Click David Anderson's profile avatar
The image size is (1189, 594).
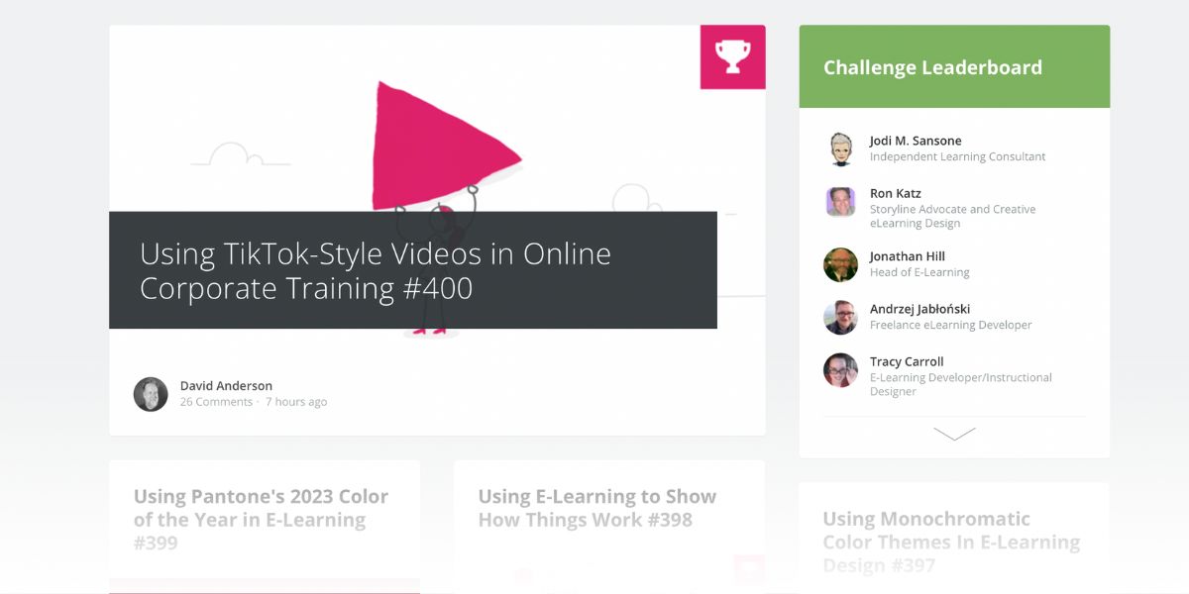[151, 393]
